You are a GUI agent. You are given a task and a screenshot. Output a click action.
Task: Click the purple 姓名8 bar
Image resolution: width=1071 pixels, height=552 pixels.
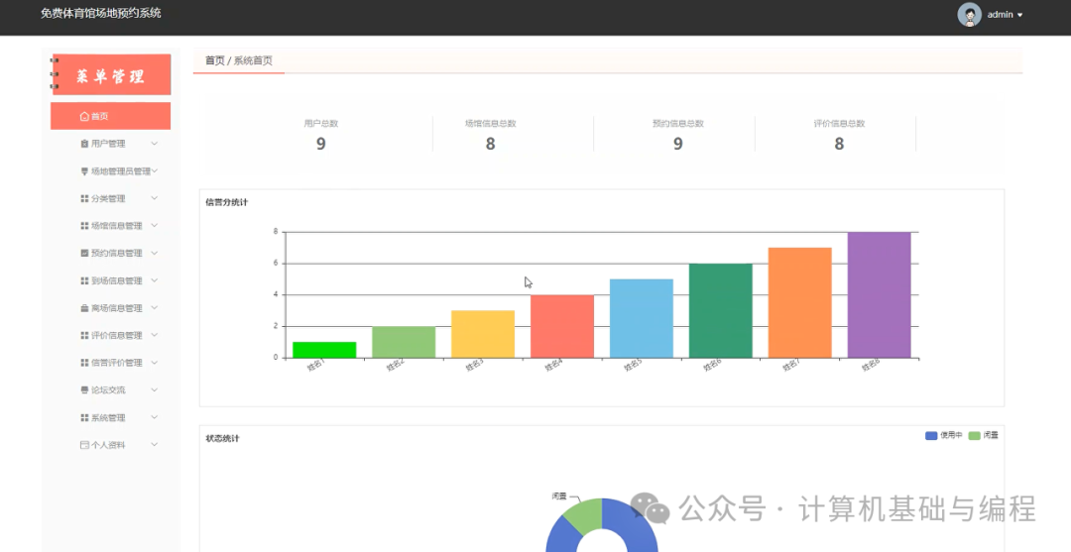tap(879, 294)
